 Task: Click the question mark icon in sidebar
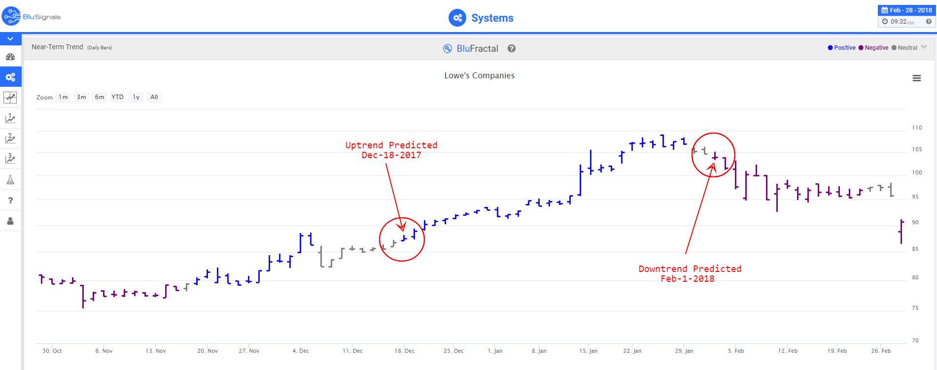click(10, 200)
